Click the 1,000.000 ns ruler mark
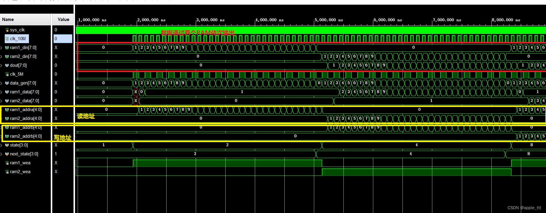 [92, 20]
